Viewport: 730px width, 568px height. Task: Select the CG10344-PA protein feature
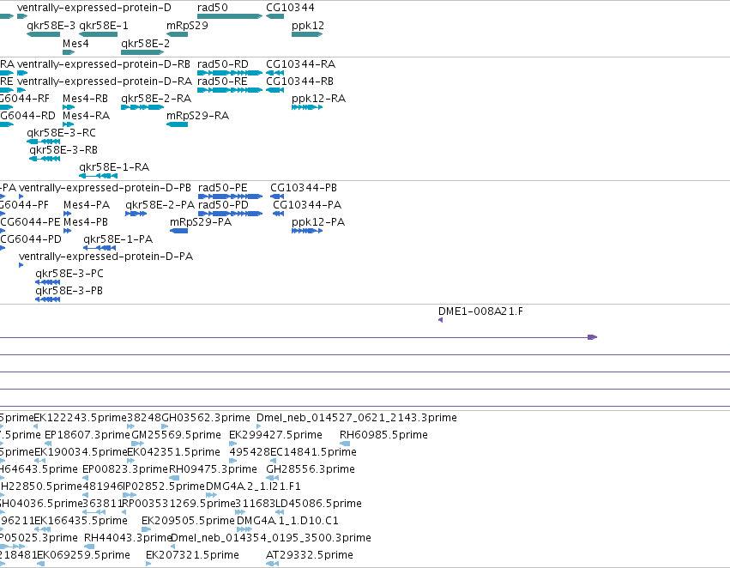point(279,214)
